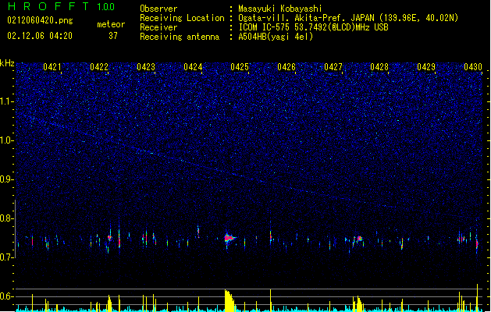Click the 0429 time marker
The image size is (491, 312).
[426, 67]
